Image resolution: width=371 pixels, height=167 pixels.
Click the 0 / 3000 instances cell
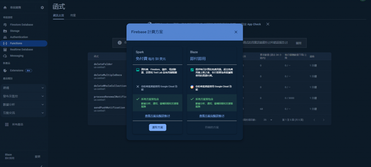(289, 98)
